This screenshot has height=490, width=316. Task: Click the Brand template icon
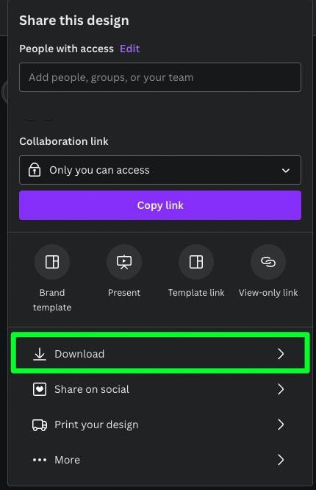point(52,262)
